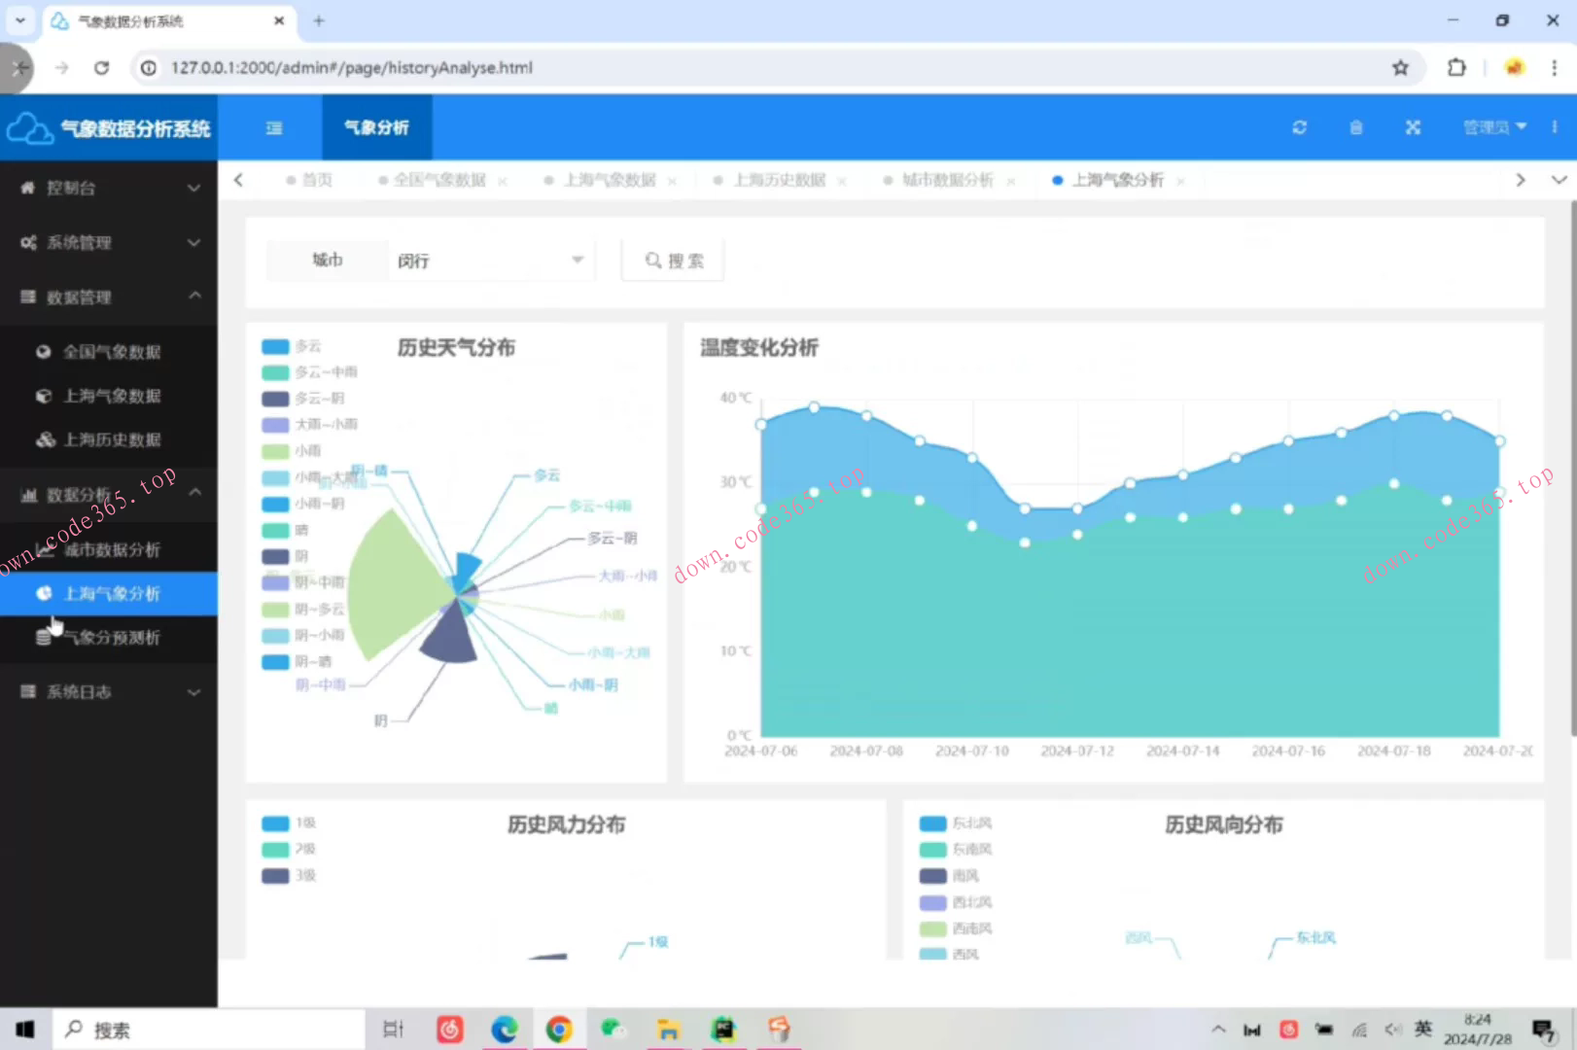This screenshot has width=1577, height=1050.
Task: Toggle fullscreen icon in header
Action: click(1413, 127)
